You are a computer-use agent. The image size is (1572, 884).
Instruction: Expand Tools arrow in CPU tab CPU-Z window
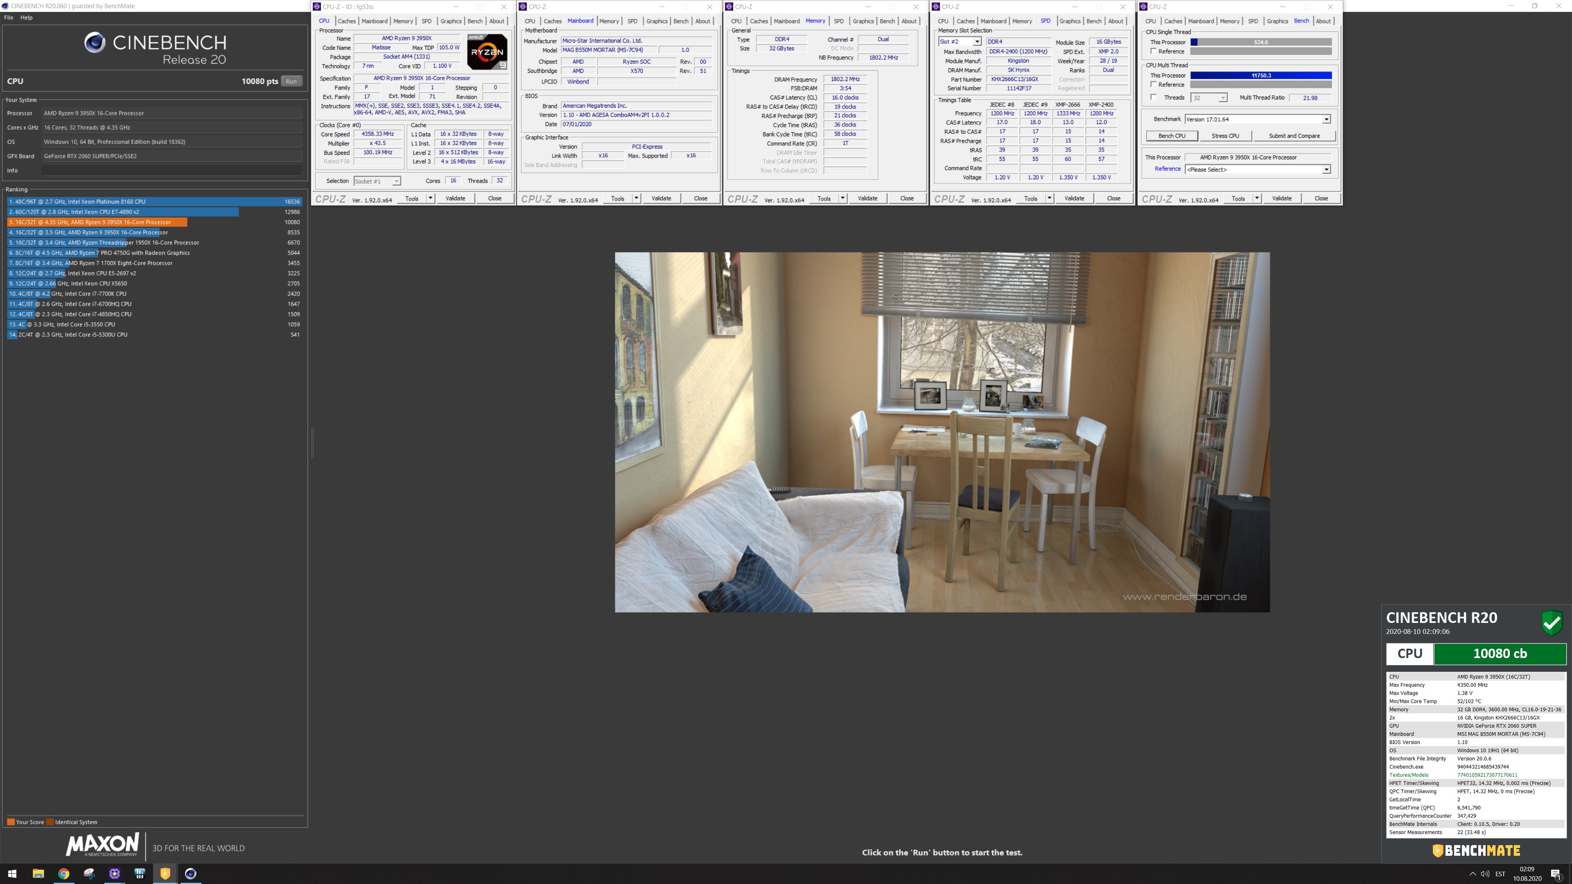coord(430,198)
